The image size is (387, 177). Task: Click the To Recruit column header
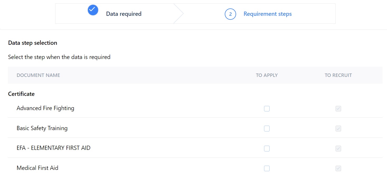[x=338, y=75]
